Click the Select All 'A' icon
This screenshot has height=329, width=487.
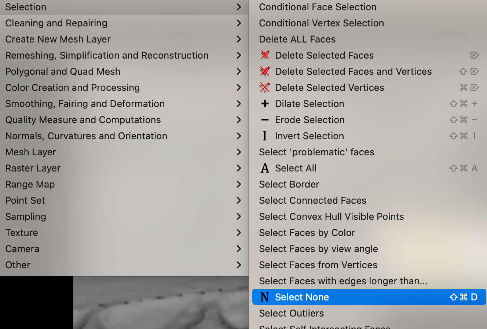tap(265, 168)
